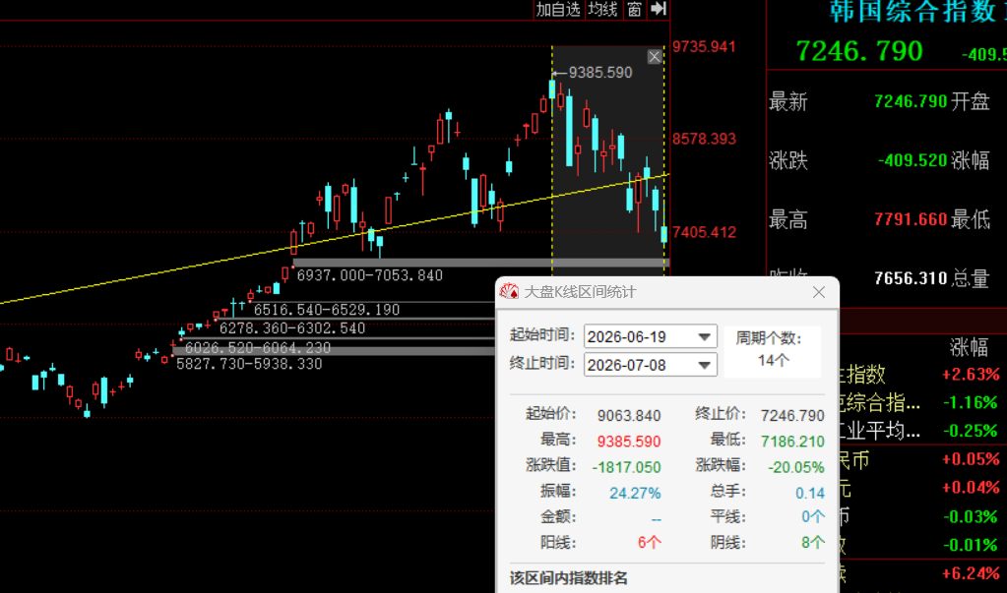Open the 终止时间 date dropdown
Image resolution: width=1007 pixels, height=593 pixels.
point(705,365)
